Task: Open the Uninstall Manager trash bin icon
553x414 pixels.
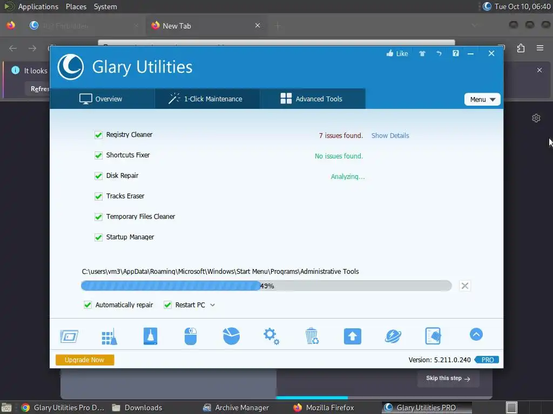Action: [x=312, y=336]
